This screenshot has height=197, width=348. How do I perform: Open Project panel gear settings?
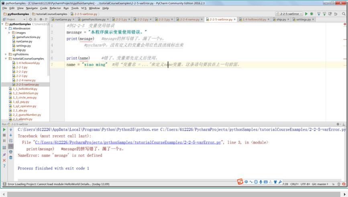(x=41, y=19)
